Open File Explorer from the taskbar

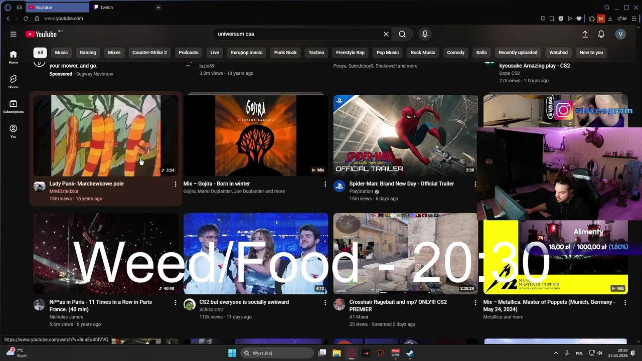337,353
